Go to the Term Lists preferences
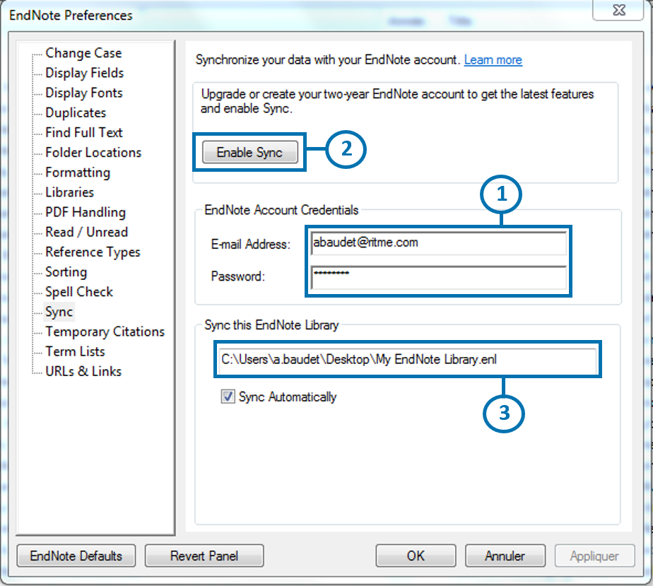This screenshot has width=653, height=586. pyautogui.click(x=75, y=351)
